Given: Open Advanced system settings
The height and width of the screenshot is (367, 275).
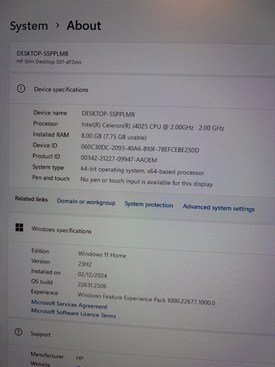Looking at the screenshot, I should point(219,208).
